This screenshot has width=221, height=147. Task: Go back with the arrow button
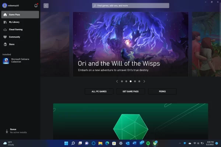(x=46, y=6)
